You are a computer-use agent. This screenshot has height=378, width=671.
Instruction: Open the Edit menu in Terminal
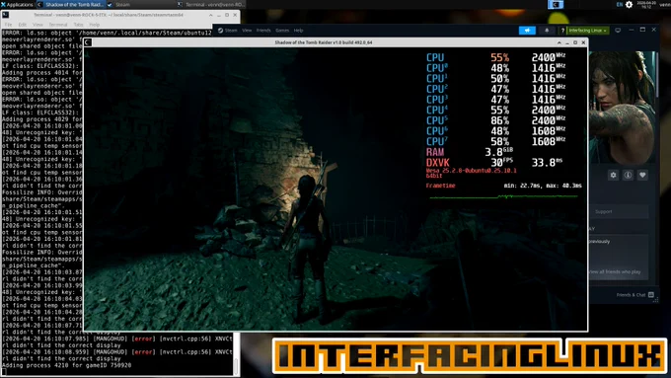pyautogui.click(x=23, y=25)
